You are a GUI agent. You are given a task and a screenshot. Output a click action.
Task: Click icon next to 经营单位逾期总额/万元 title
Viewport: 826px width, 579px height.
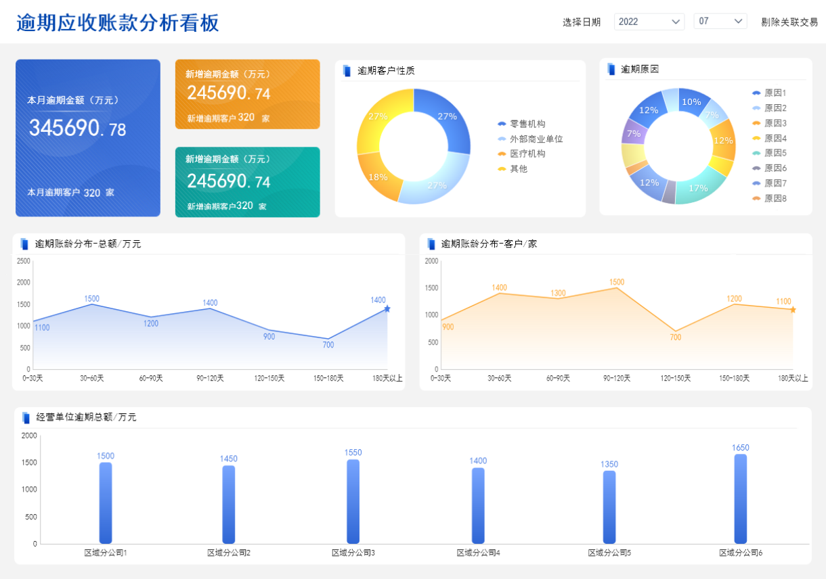click(x=26, y=417)
